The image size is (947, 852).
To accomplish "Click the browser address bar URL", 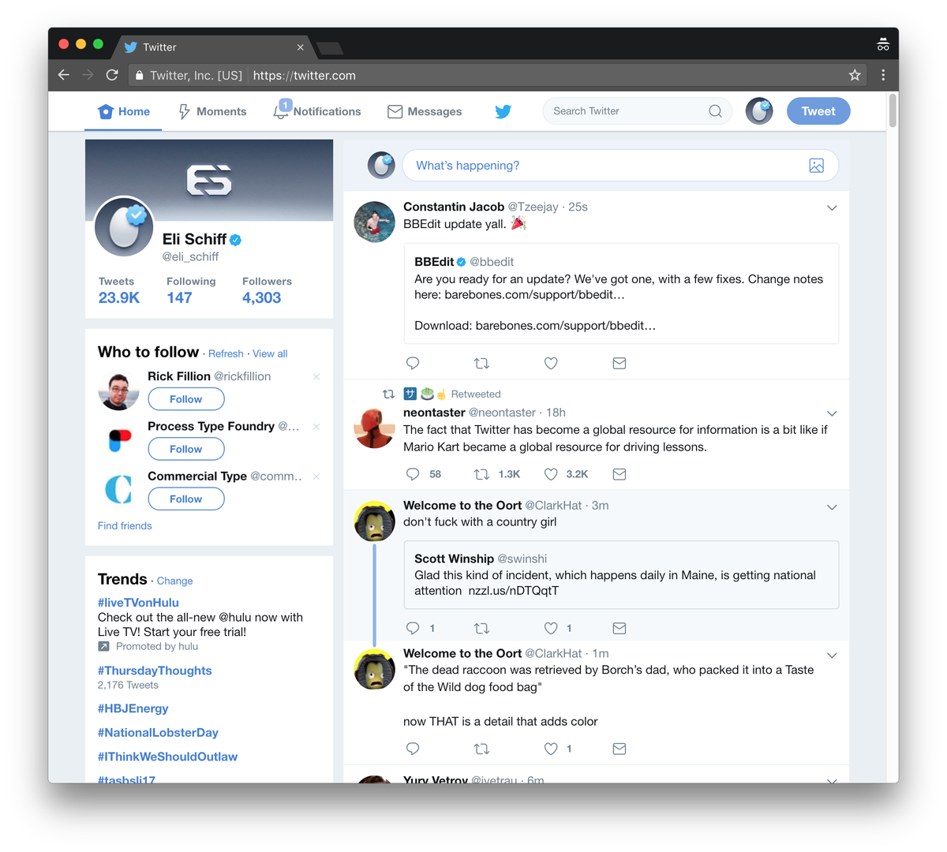I will tap(305, 76).
